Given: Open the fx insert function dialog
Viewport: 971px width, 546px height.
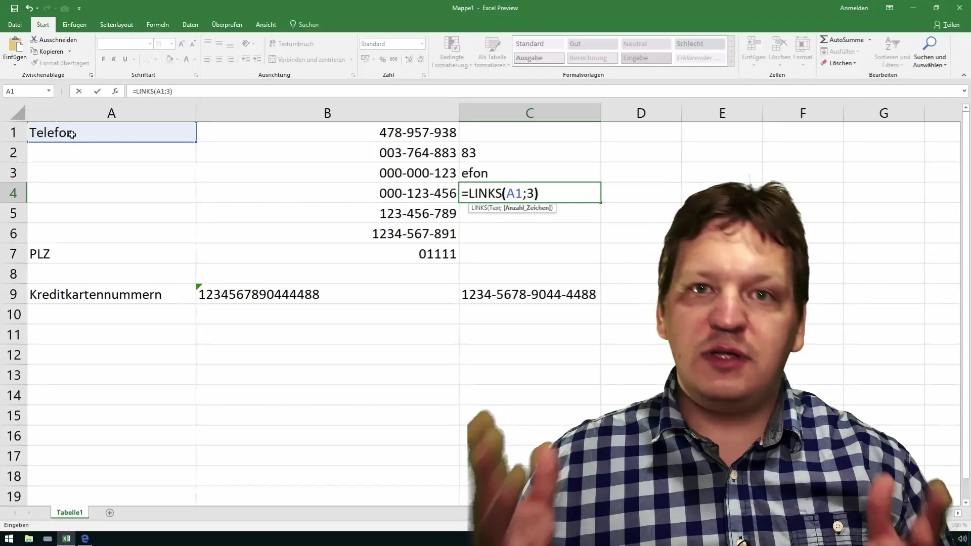Looking at the screenshot, I should 115,91.
